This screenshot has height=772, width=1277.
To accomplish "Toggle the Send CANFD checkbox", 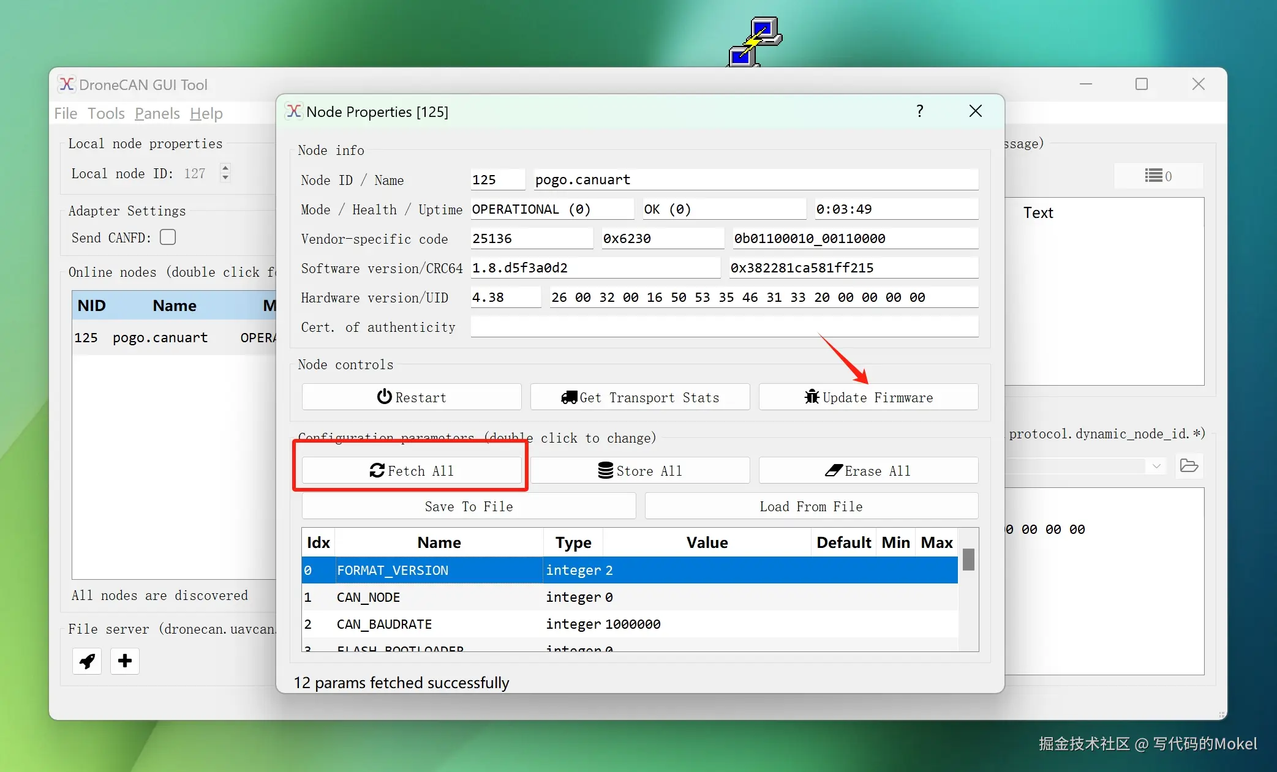I will tap(168, 237).
